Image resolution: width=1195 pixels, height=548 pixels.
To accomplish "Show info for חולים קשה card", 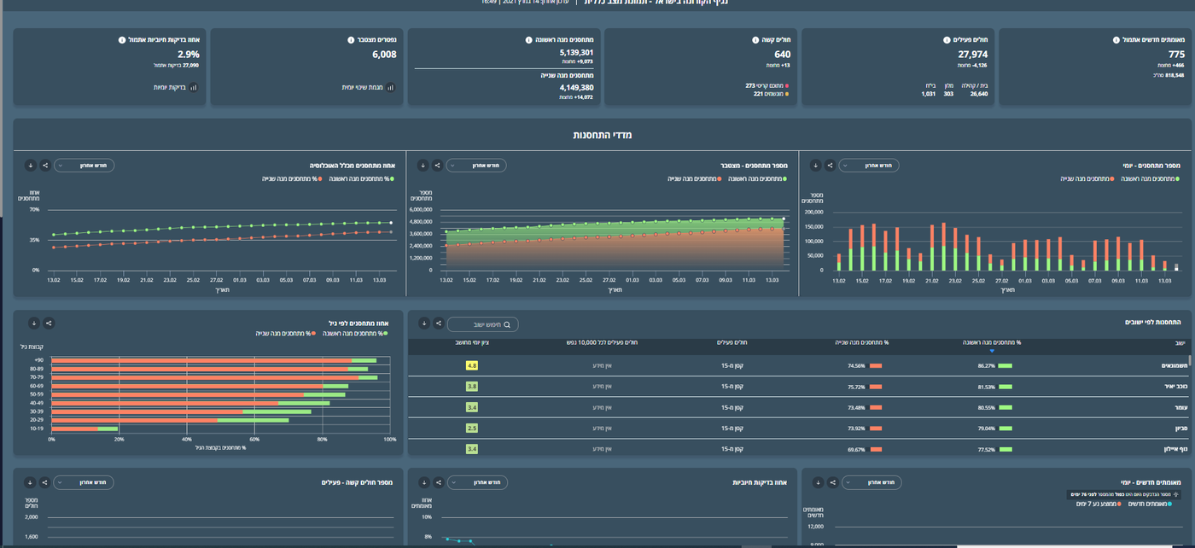I will [x=755, y=40].
